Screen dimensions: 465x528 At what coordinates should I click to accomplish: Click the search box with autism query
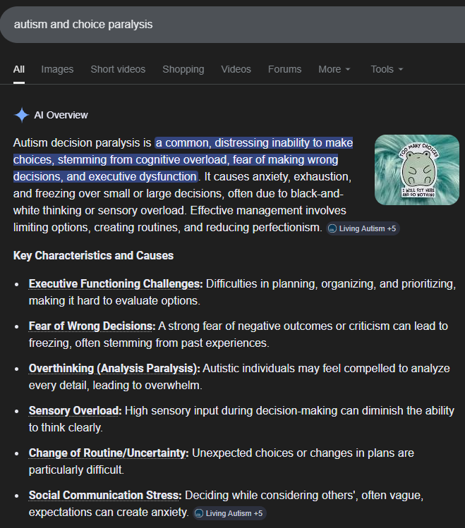tap(233, 25)
